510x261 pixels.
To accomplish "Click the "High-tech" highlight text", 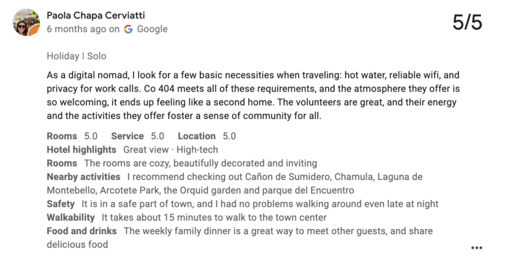I will coord(197,149).
